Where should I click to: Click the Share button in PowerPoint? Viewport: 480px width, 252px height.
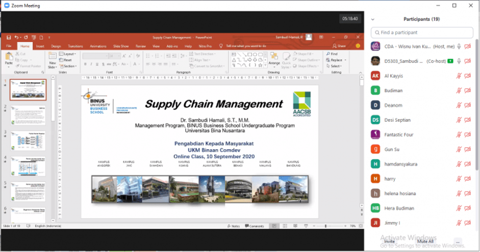pos(339,46)
